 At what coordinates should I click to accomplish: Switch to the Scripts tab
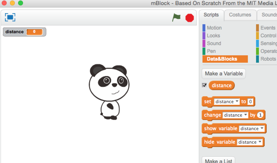point(211,15)
